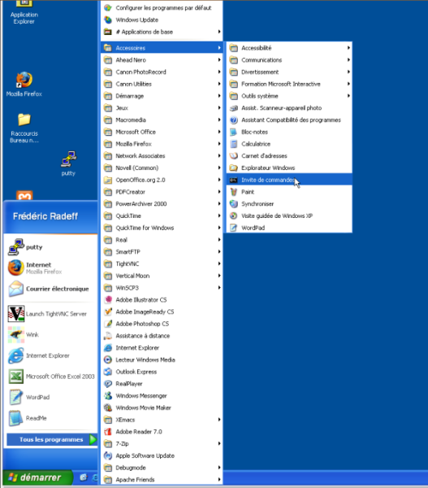
Task: Click the démarrer start button
Action: [37, 477]
